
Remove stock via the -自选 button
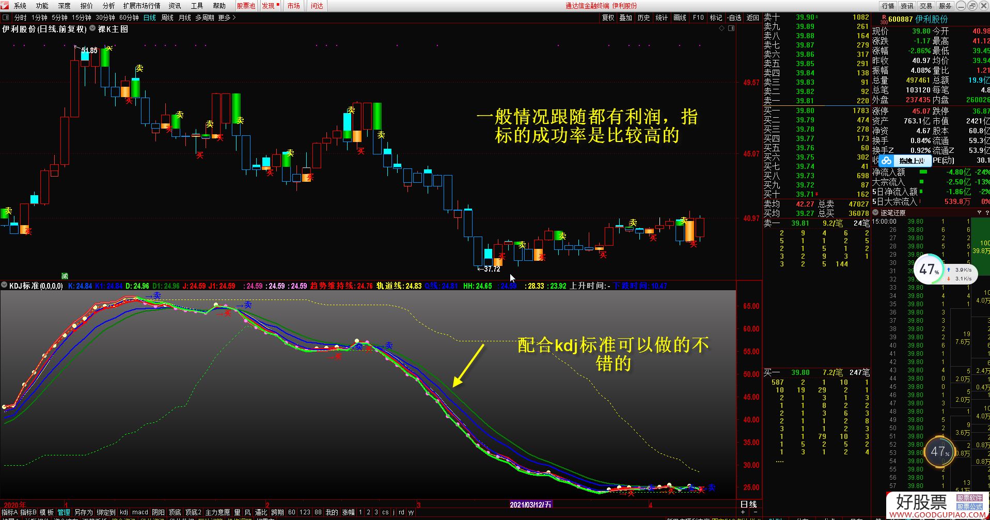pos(734,18)
